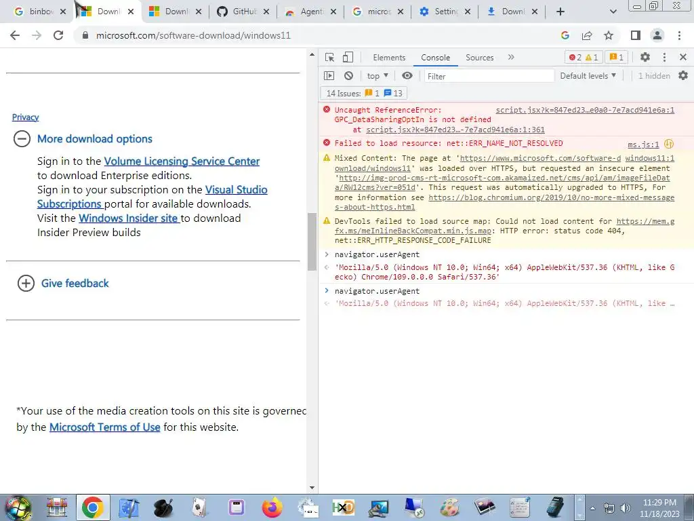Click the second navigator.userAgent console prompt arrow
694x521 pixels.
[x=327, y=290]
